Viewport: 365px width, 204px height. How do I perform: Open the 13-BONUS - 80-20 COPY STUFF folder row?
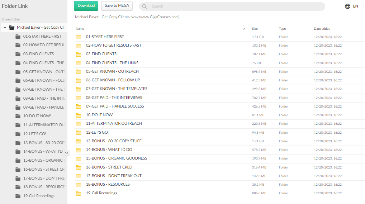114,141
